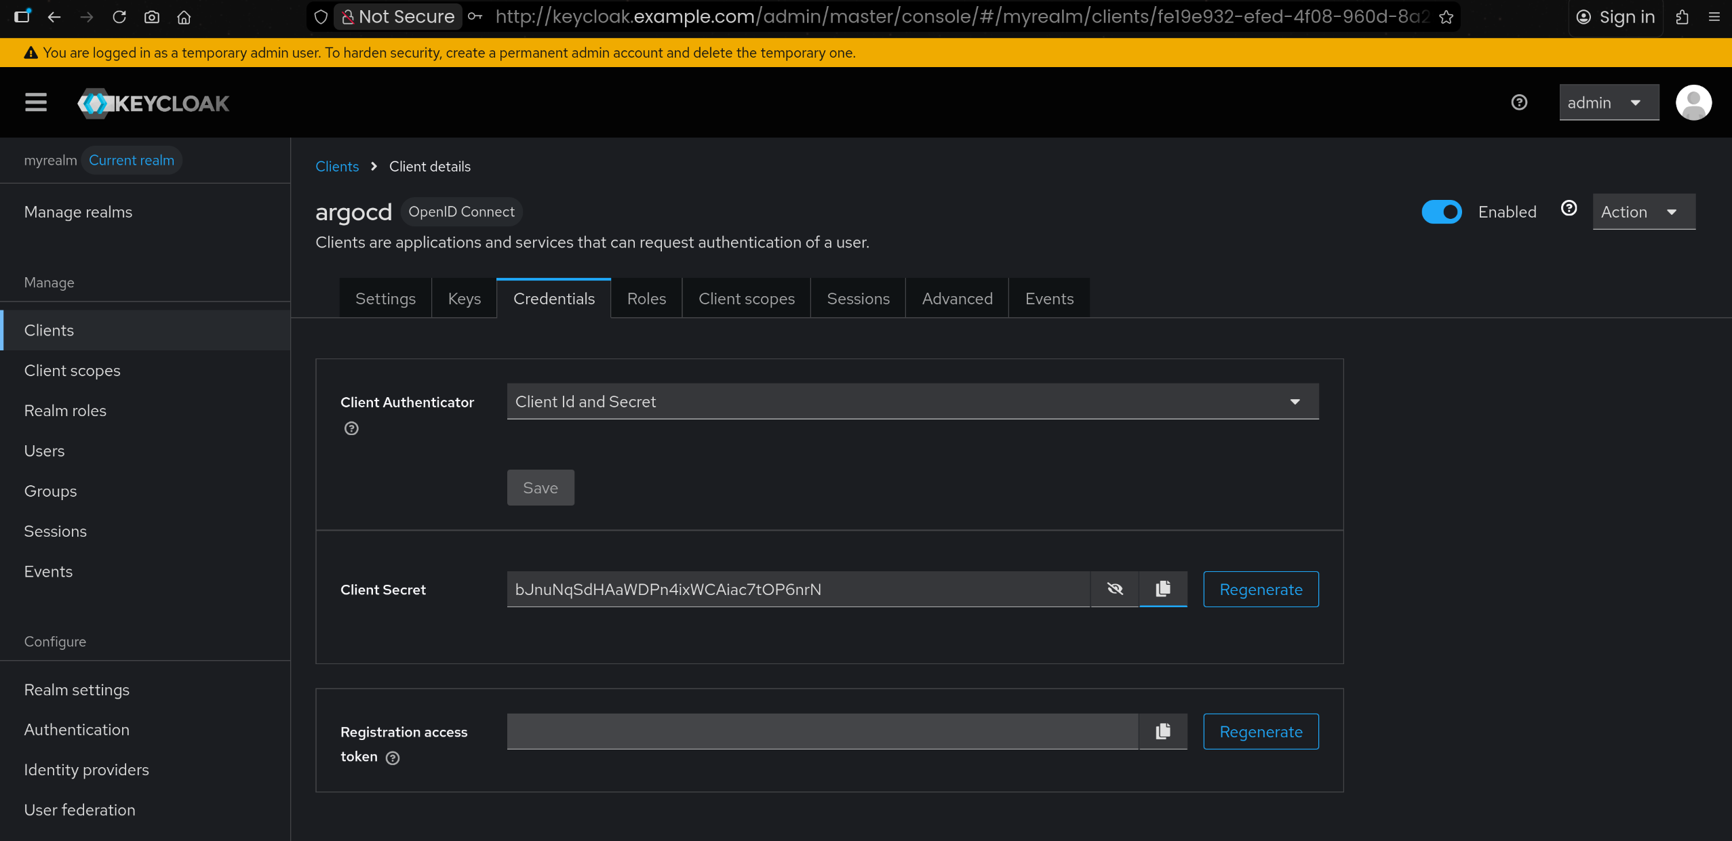Bookmark this page with star icon
The image size is (1732, 841).
pyautogui.click(x=1446, y=17)
